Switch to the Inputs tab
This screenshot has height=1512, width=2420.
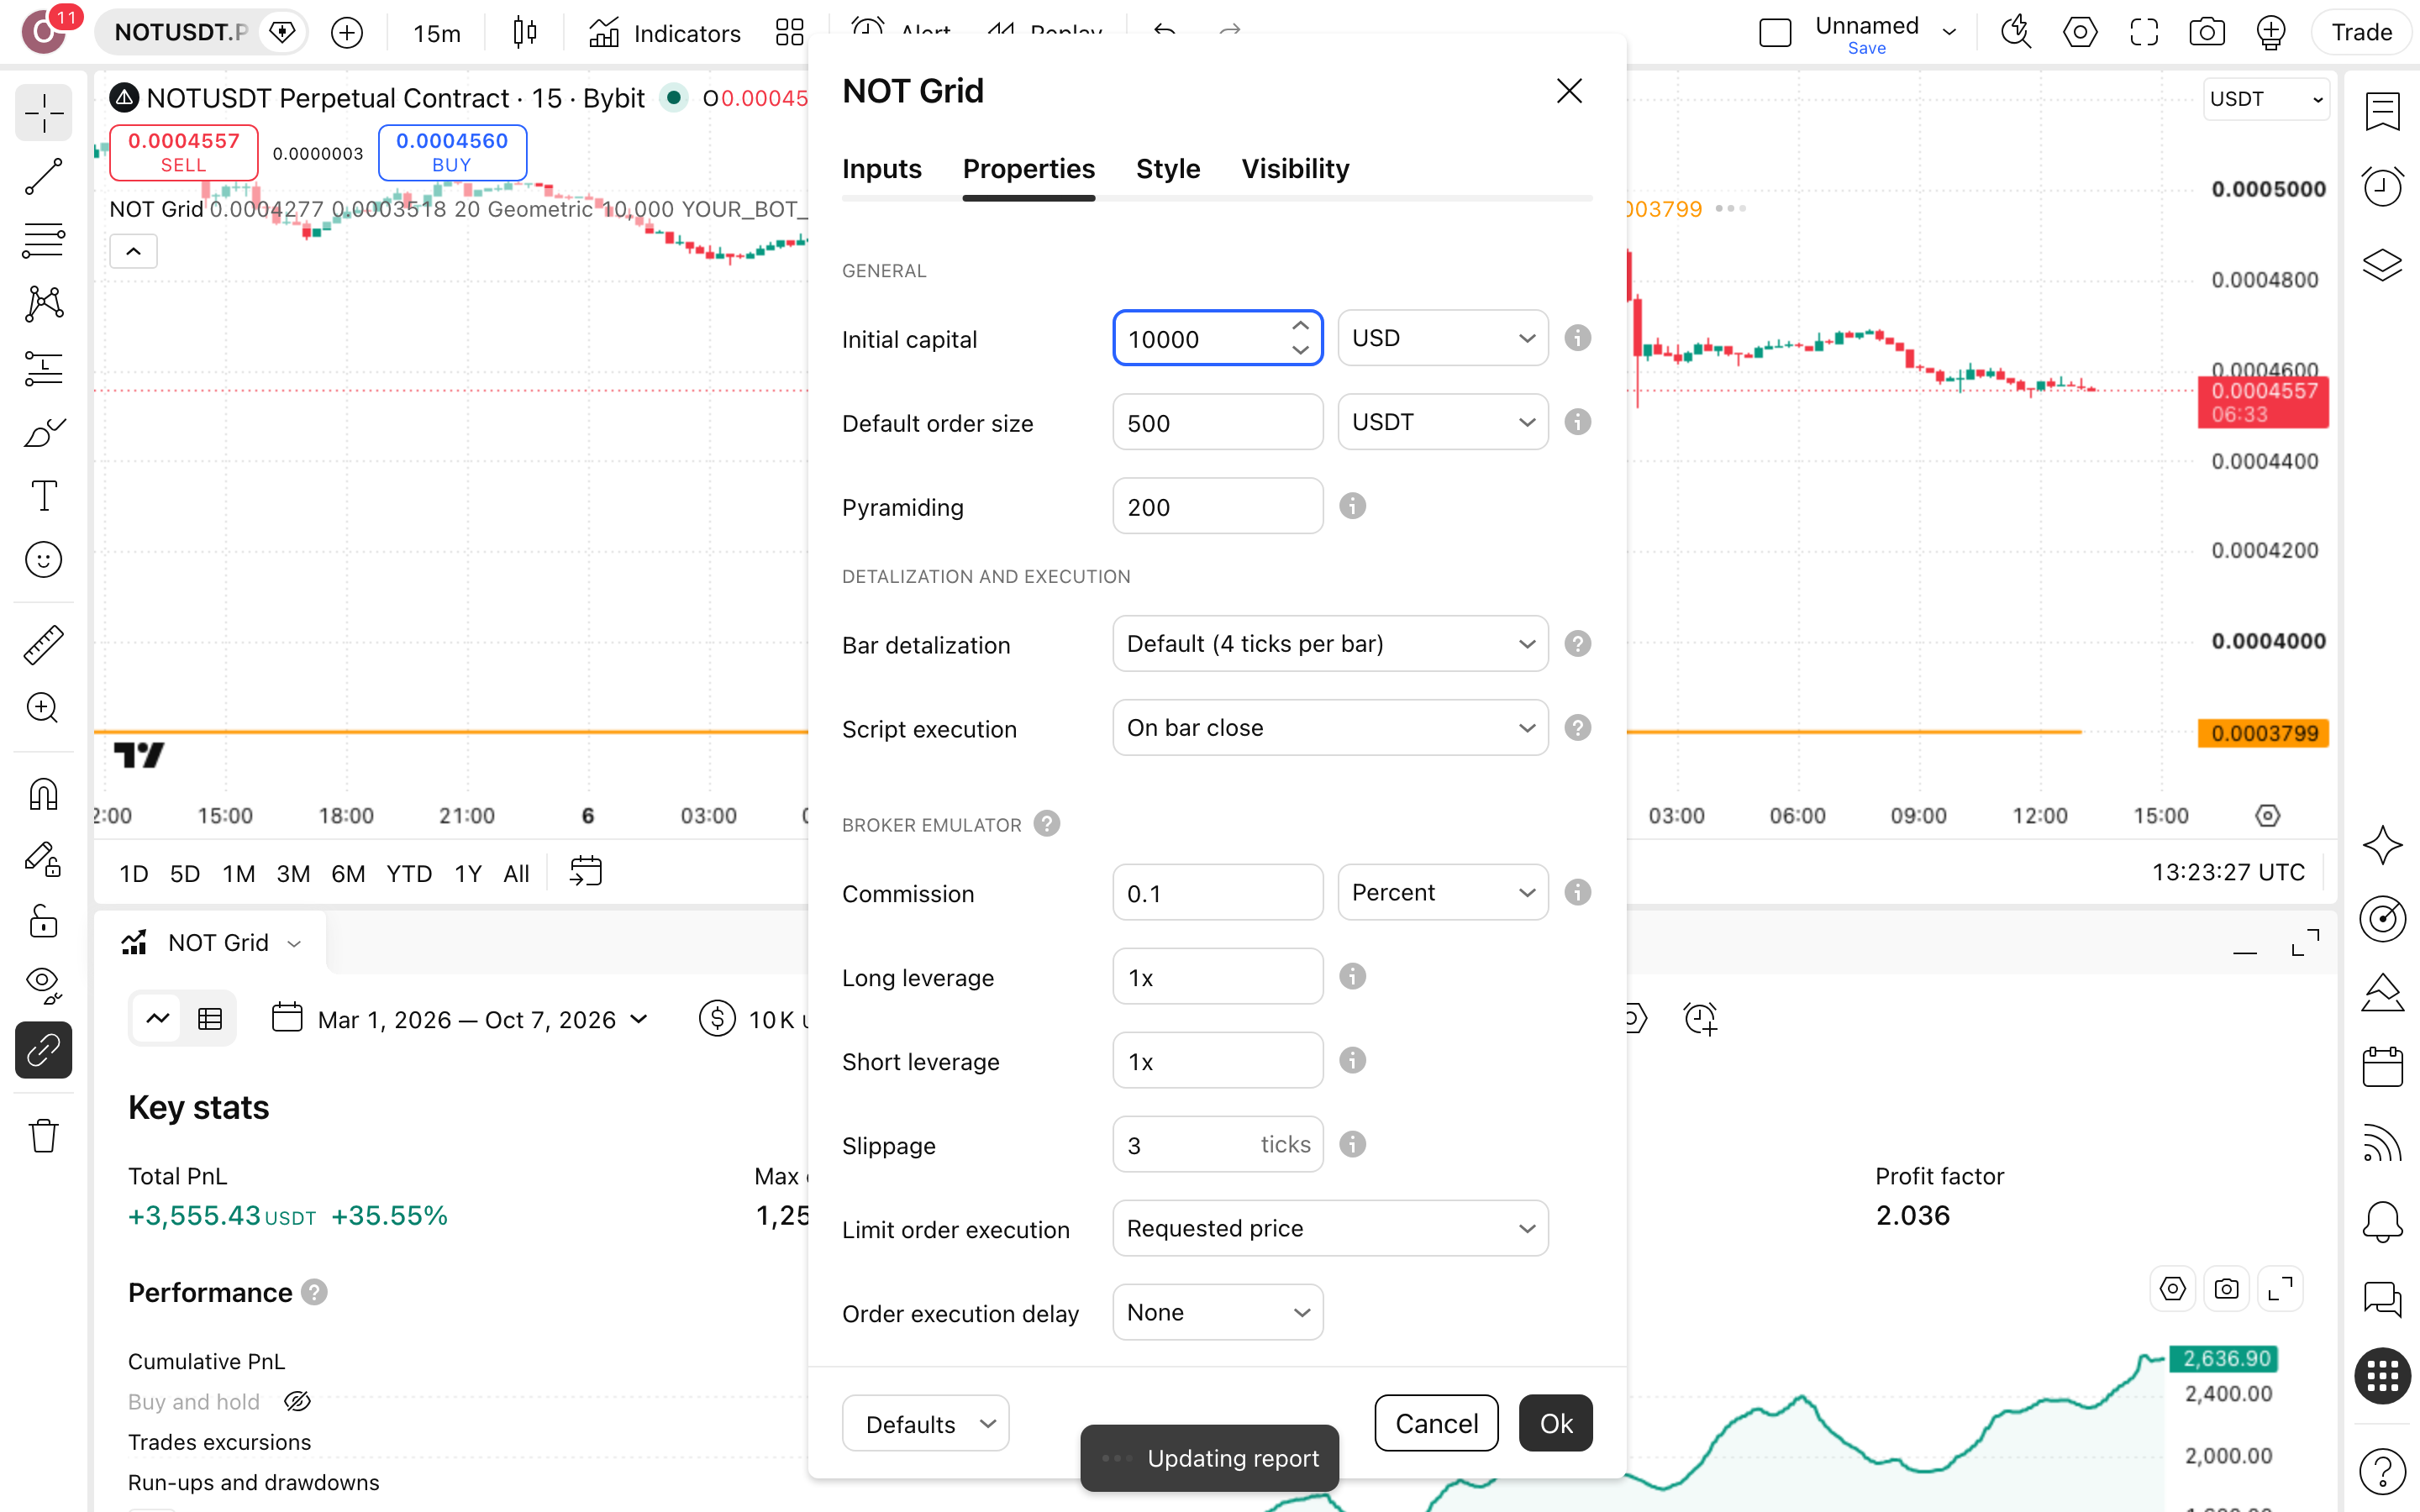(881, 169)
